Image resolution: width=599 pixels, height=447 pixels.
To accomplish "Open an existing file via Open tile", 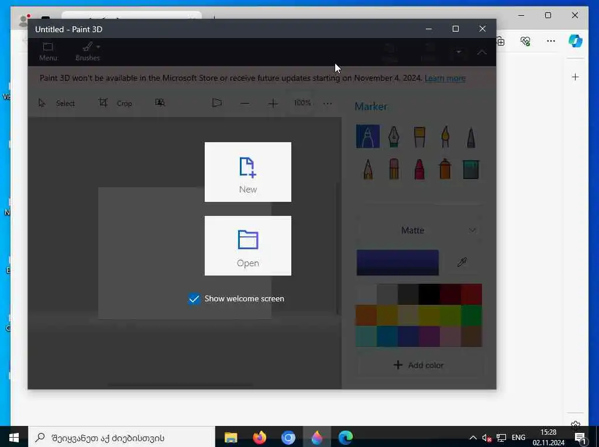I will tap(247, 246).
